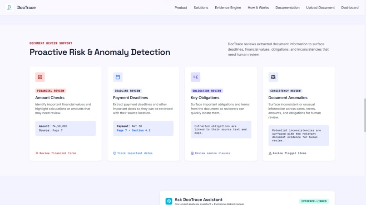Choose Upload Document in the navbar
The width and height of the screenshot is (366, 205).
click(x=320, y=7)
